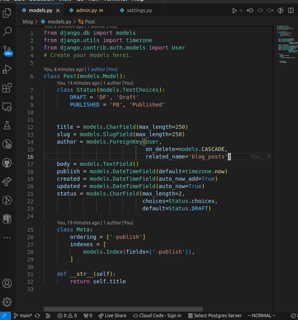Click the Git graph icon in status bar

[48, 316]
